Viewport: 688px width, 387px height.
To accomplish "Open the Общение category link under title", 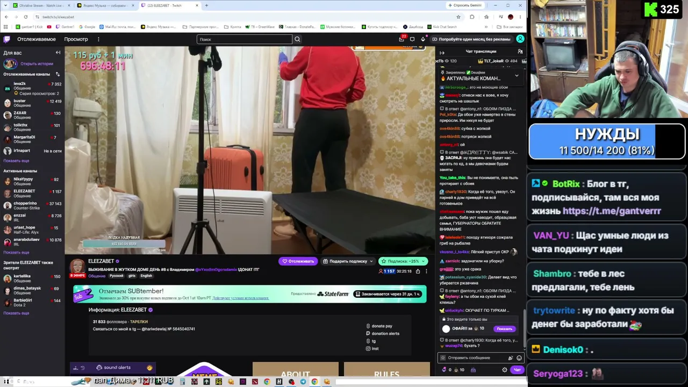I will pos(97,276).
